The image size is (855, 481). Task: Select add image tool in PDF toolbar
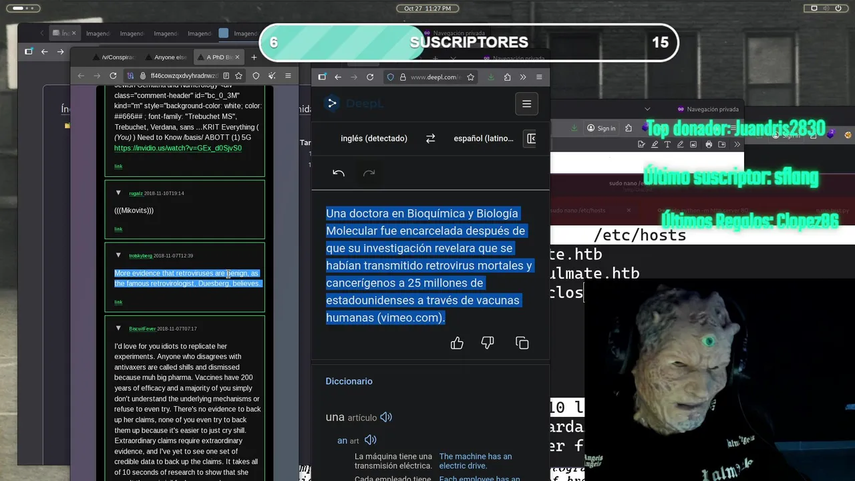coord(694,144)
